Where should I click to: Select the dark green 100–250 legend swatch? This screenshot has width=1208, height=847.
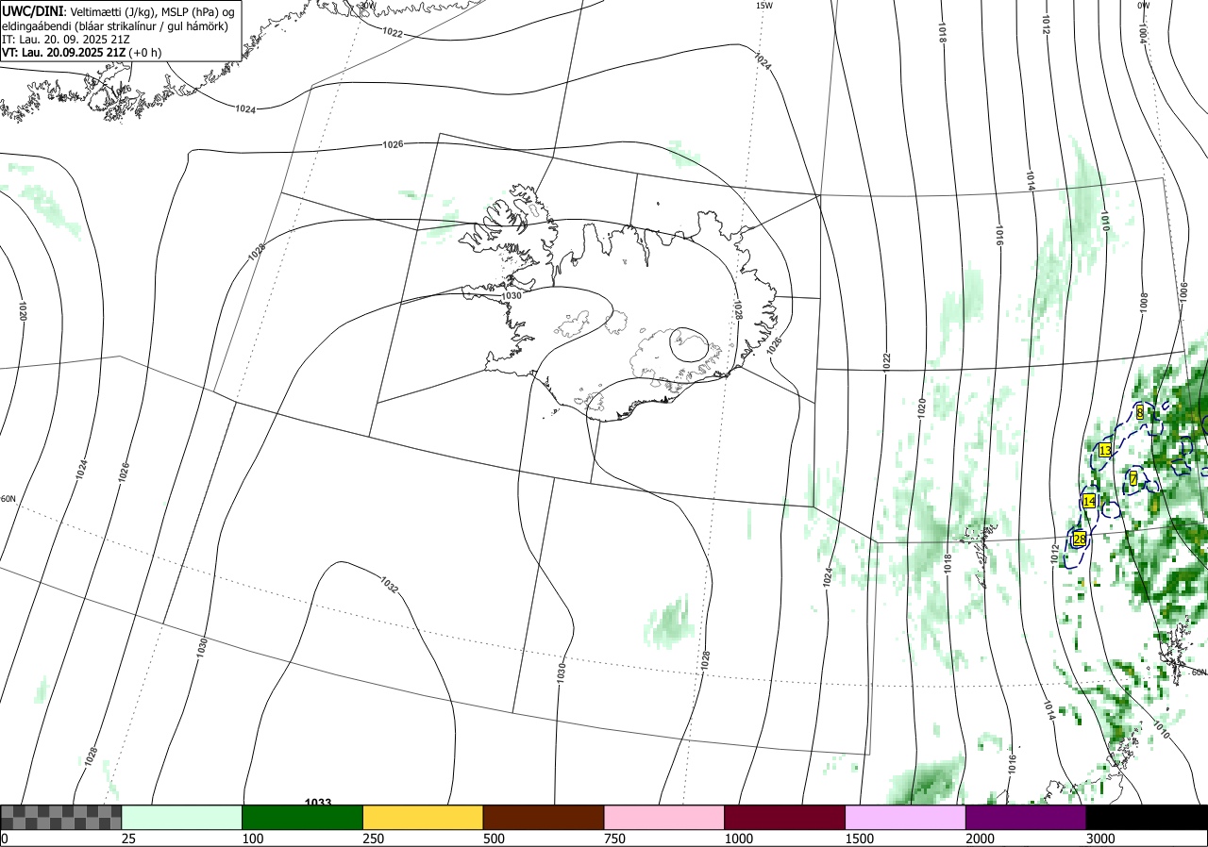click(x=303, y=817)
